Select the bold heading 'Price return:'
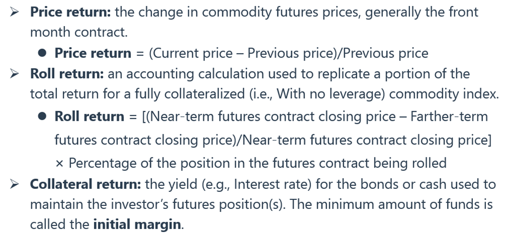Screen dimensions: 507x235 tap(71, 13)
